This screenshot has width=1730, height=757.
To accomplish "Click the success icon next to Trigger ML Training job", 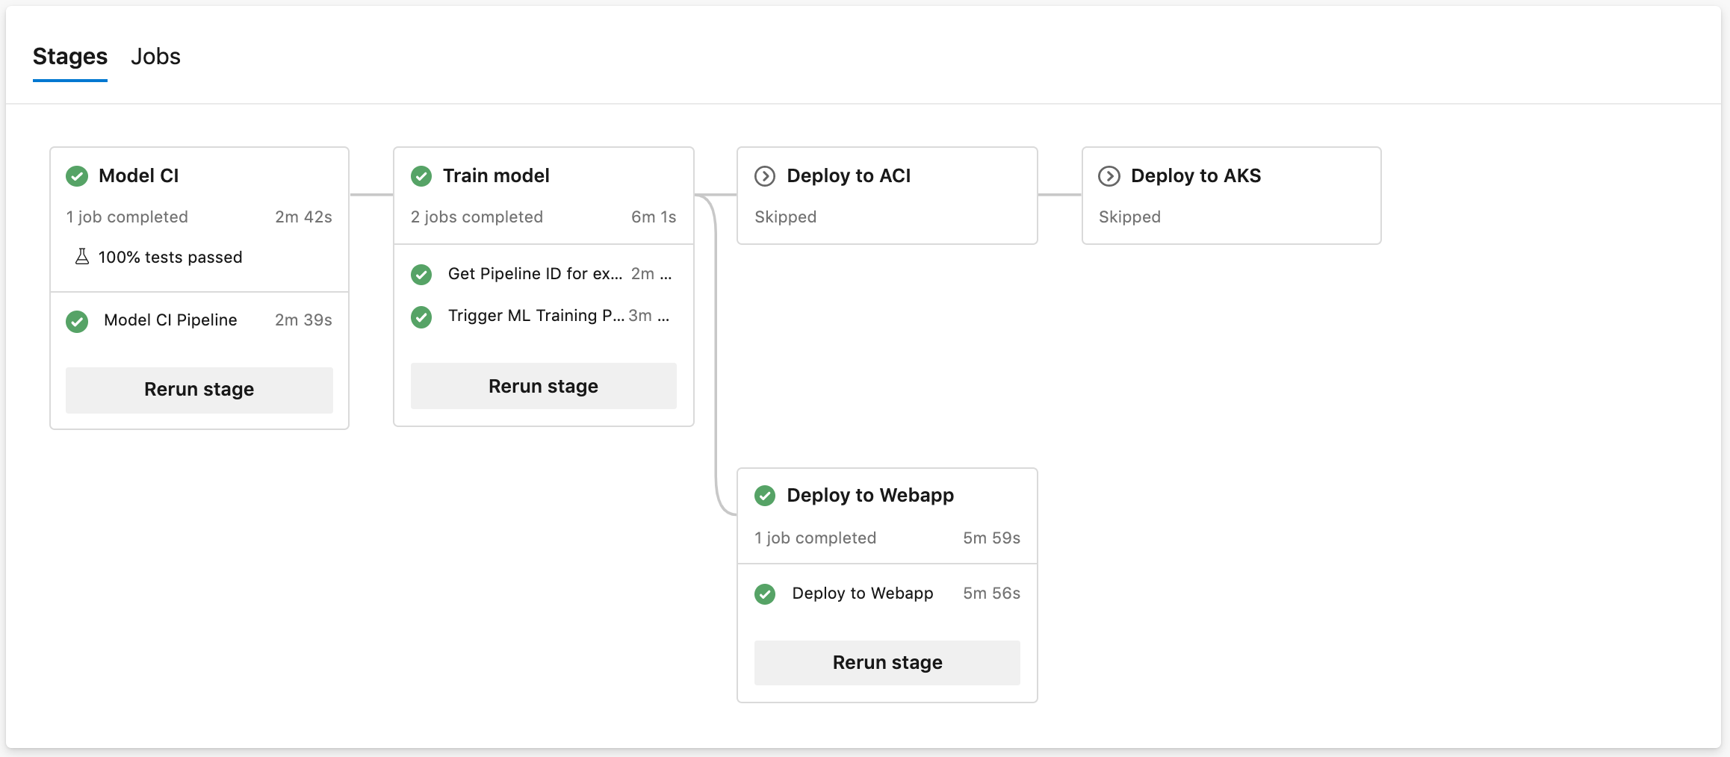I will 421,317.
